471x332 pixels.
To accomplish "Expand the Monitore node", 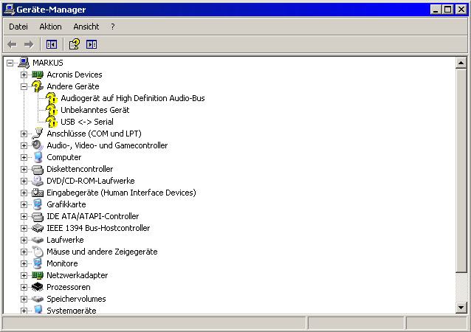I will pyautogui.click(x=24, y=264).
